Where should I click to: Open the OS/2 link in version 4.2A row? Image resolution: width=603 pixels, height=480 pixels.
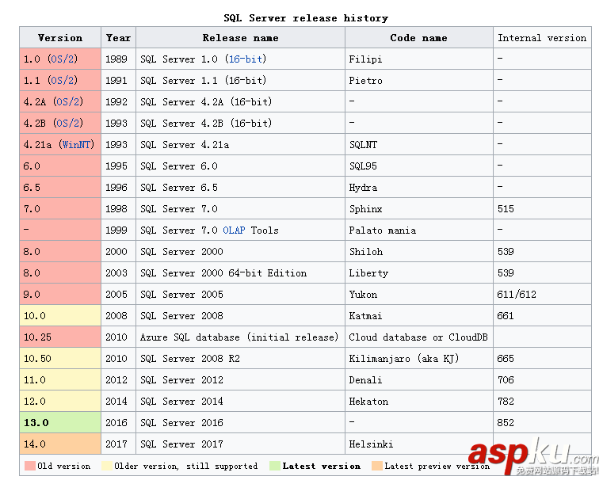tap(68, 102)
